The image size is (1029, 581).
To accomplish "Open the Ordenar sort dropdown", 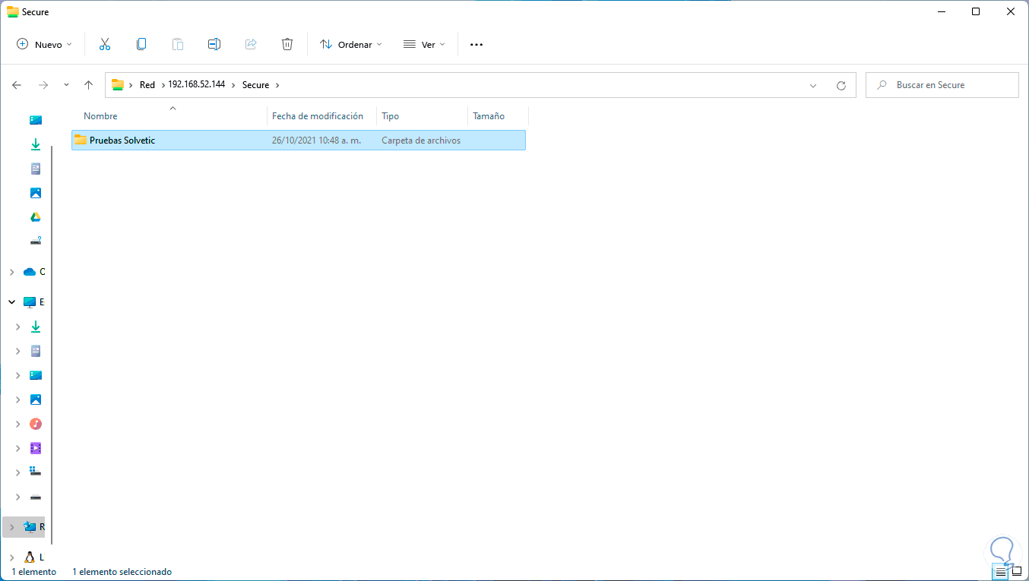I will (350, 45).
